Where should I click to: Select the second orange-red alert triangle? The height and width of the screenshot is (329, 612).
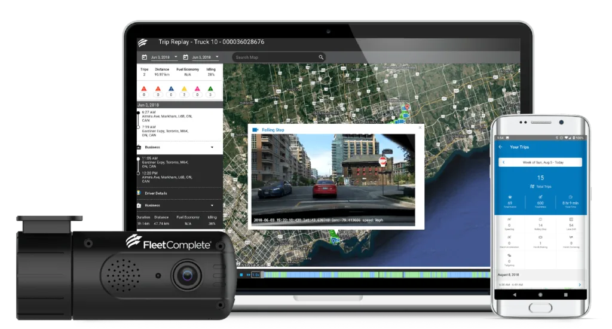click(158, 89)
